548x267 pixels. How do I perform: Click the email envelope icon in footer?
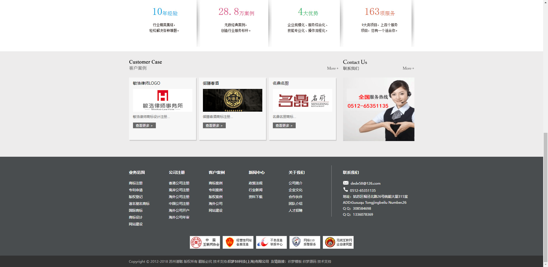click(346, 183)
